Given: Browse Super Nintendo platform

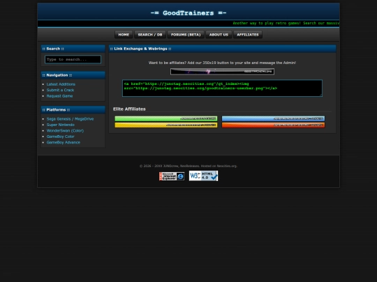Looking at the screenshot, I should 60,125.
